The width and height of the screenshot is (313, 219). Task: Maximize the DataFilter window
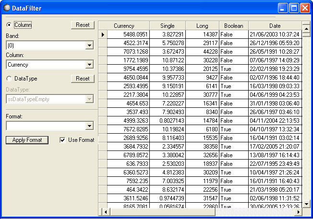click(x=294, y=8)
